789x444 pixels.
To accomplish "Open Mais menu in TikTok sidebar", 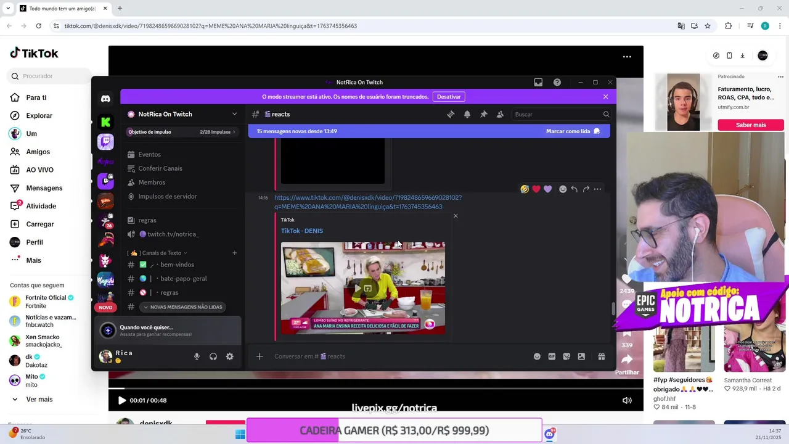I will [33, 260].
